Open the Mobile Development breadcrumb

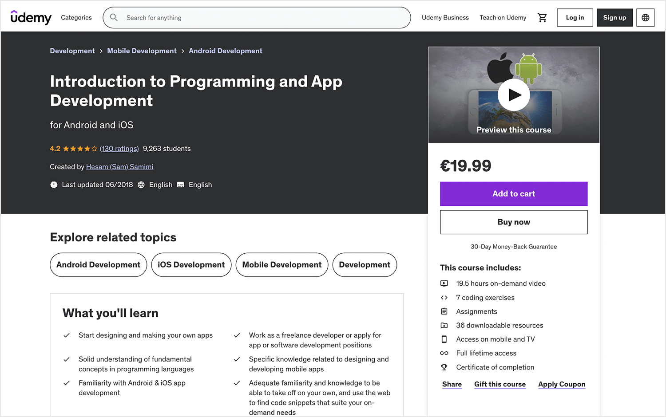tap(142, 51)
